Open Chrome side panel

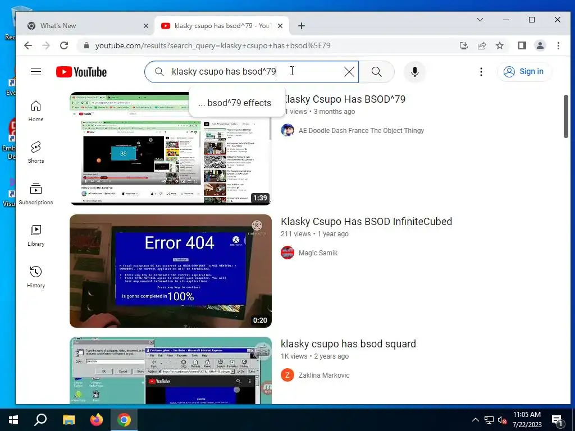pos(522,45)
